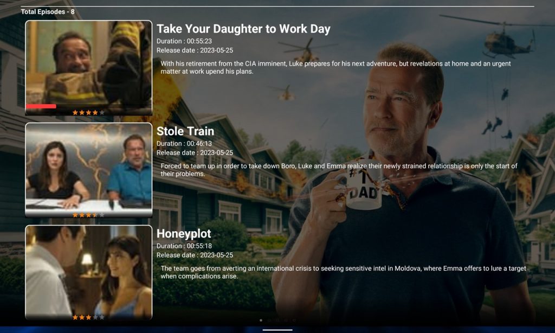This screenshot has width=555, height=333.
Task: Select the 'Honeyplot' episode title
Action: 184,234
